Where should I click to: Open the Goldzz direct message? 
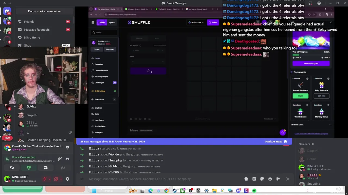pos(44,107)
